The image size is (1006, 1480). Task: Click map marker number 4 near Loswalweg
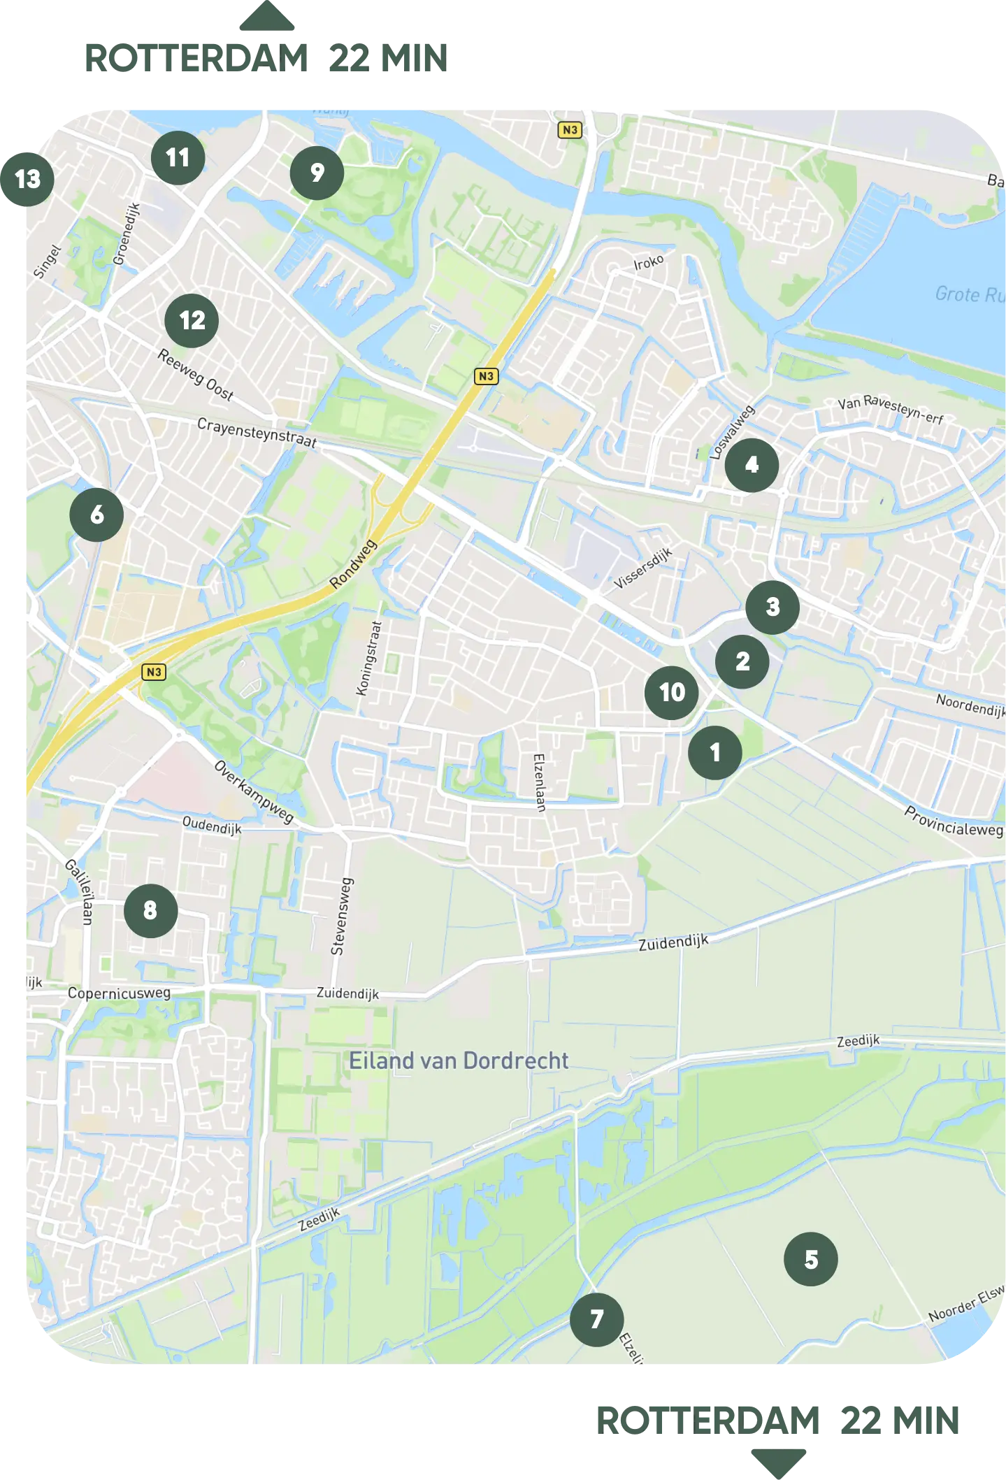[x=752, y=465]
